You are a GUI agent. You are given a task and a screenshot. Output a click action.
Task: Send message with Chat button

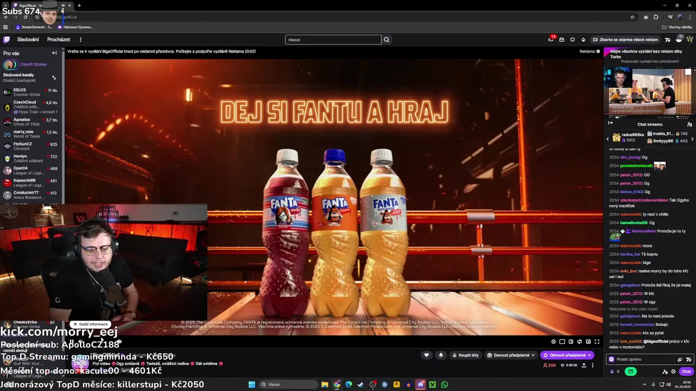[x=686, y=371]
